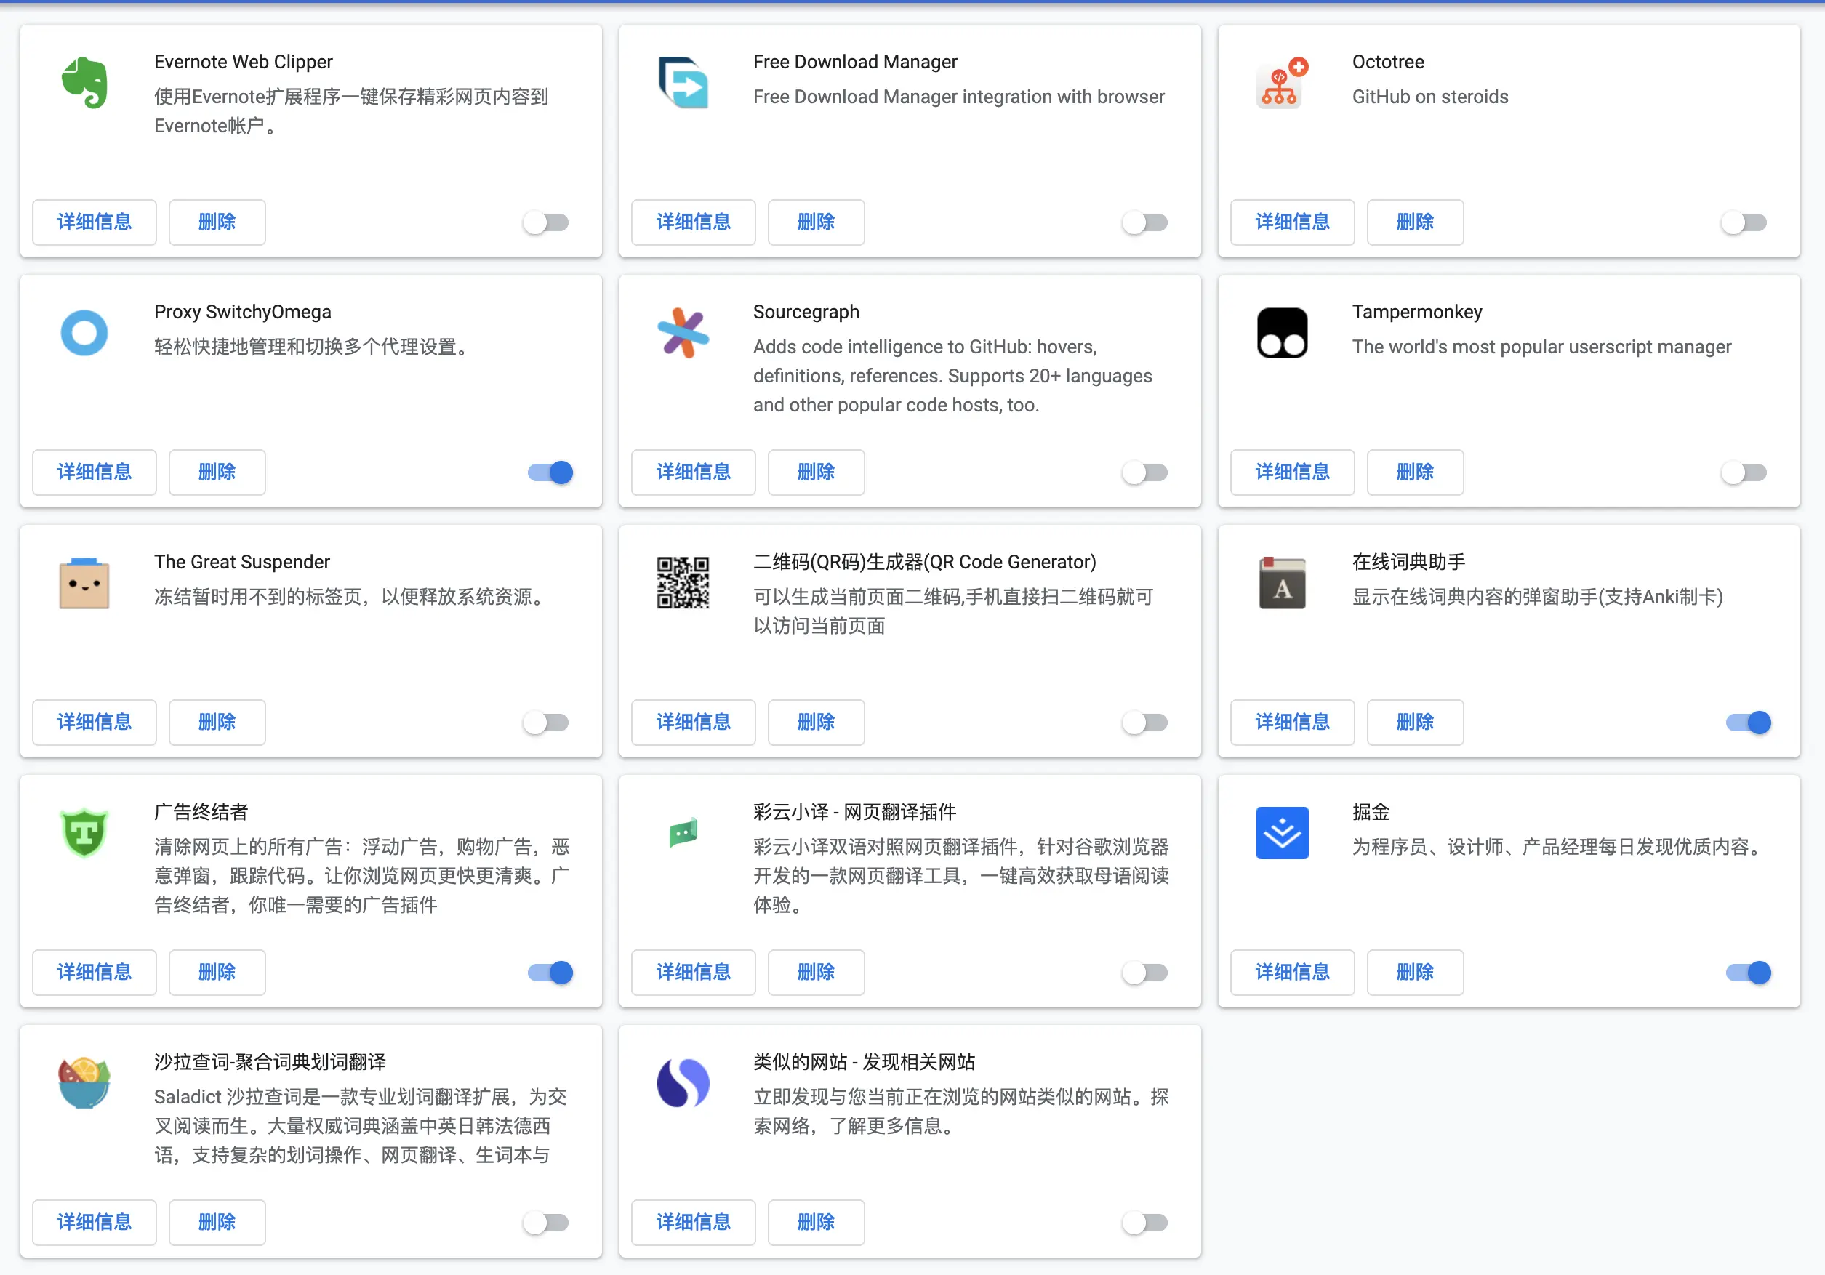The height and width of the screenshot is (1275, 1825).
Task: Disable the 广告终结者 extension
Action: pos(549,972)
